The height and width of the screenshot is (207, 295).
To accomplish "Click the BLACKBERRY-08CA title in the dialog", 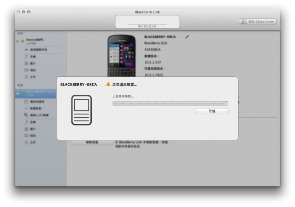I will point(79,85).
